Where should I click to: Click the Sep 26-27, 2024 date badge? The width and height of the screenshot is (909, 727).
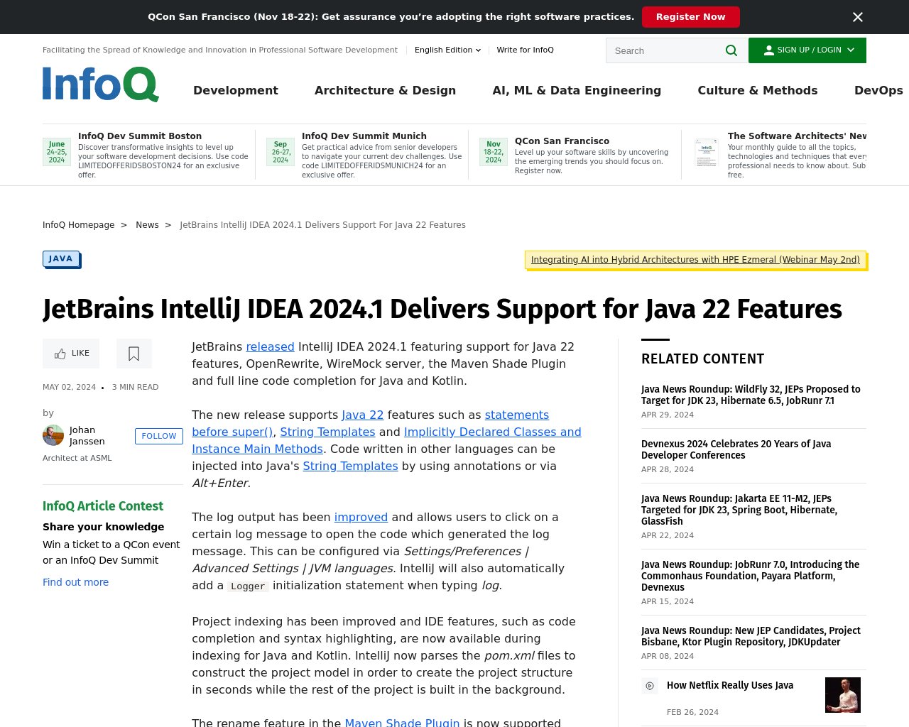point(281,152)
